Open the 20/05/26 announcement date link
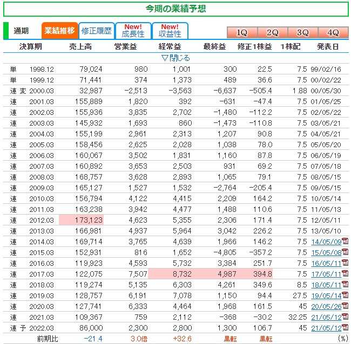 coord(326,307)
